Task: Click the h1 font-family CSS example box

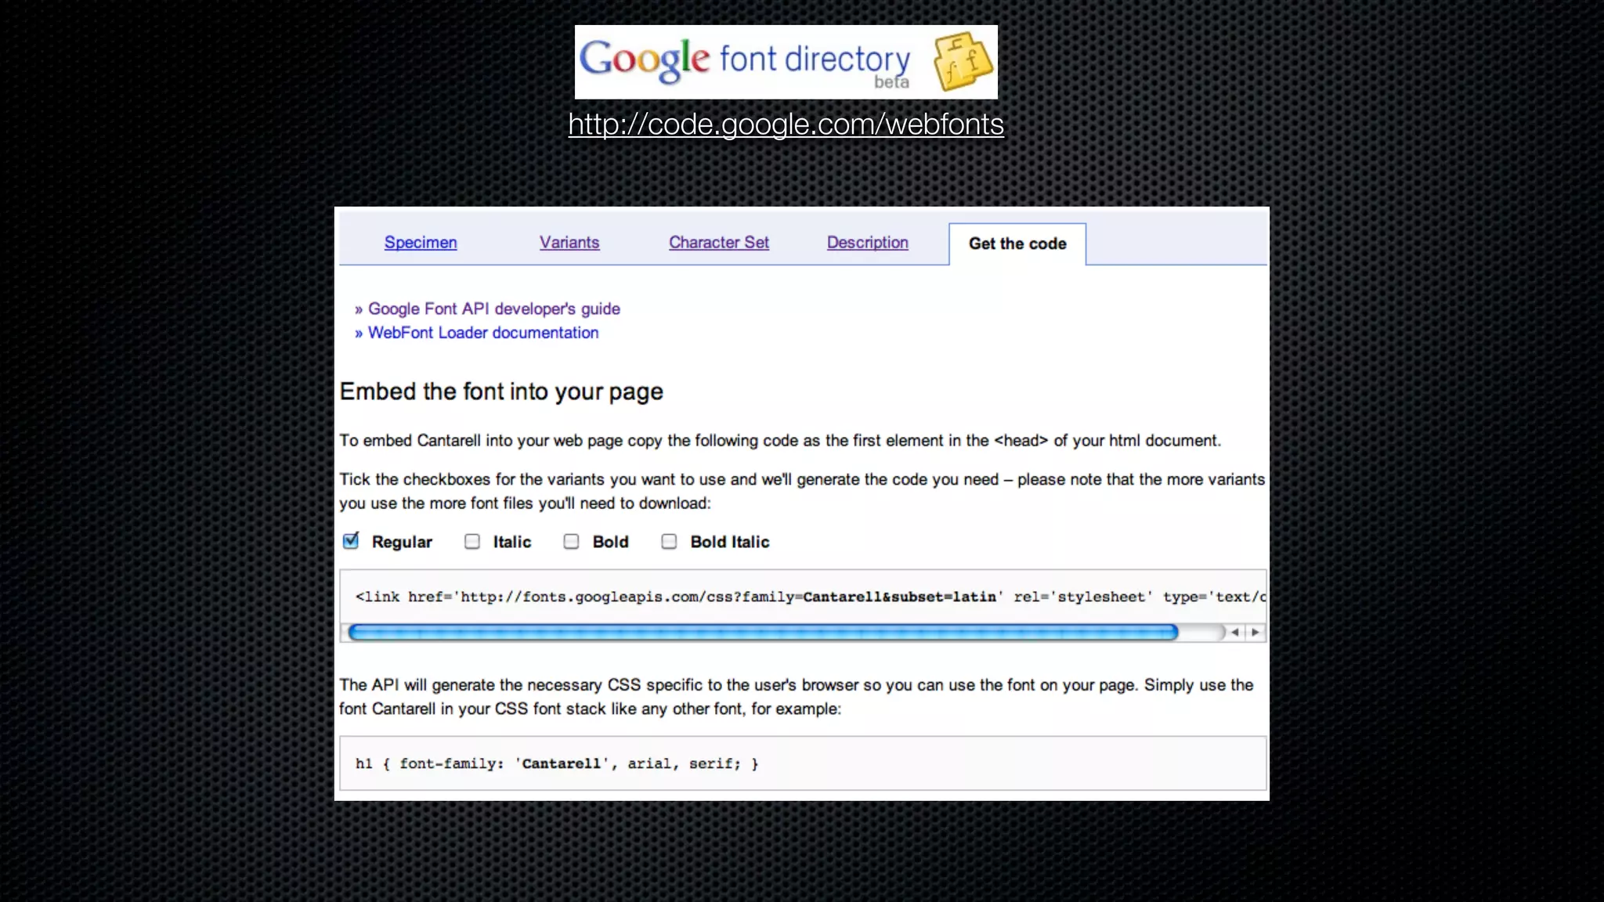Action: click(803, 763)
